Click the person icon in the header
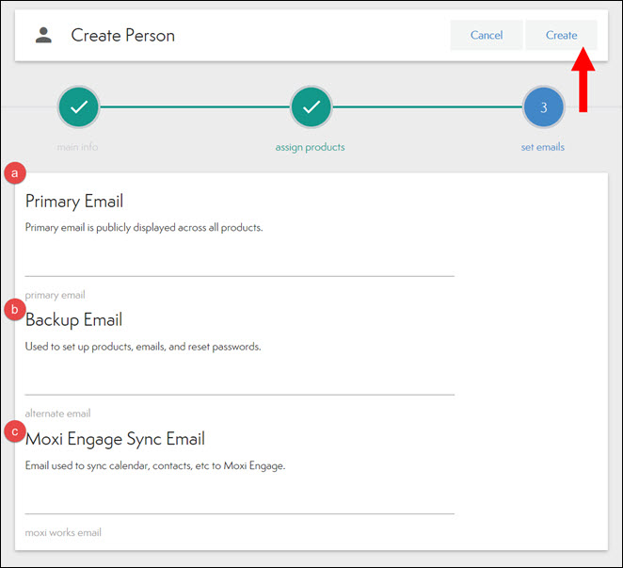Viewport: 623px width, 568px height. click(x=43, y=36)
